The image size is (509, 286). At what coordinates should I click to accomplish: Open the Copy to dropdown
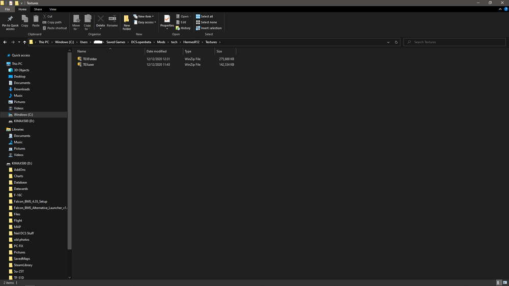point(88,22)
